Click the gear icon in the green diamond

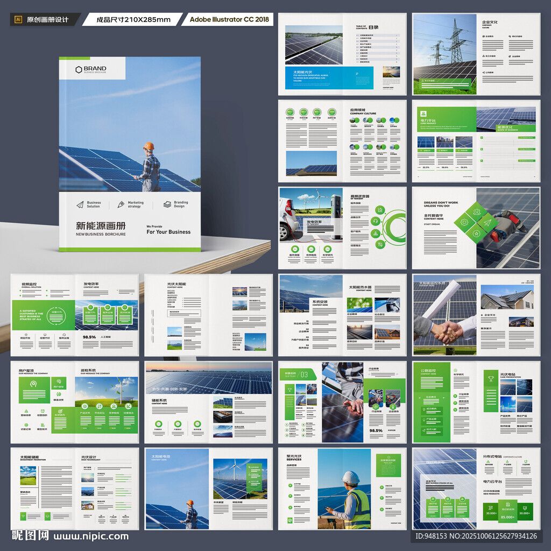(x=464, y=222)
